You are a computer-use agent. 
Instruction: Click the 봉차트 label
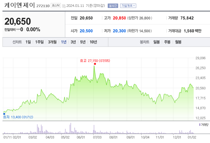[x=144, y=42]
